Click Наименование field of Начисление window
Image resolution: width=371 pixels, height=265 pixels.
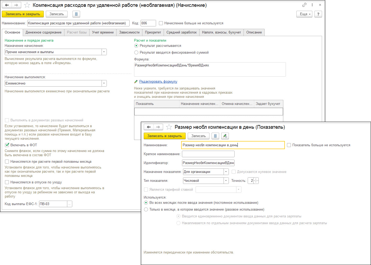pyautogui.click(x=78, y=23)
